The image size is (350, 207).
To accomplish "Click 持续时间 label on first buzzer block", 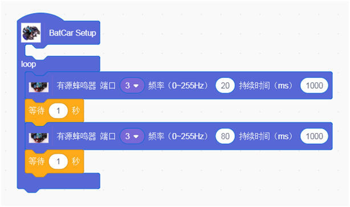I will click(254, 85).
